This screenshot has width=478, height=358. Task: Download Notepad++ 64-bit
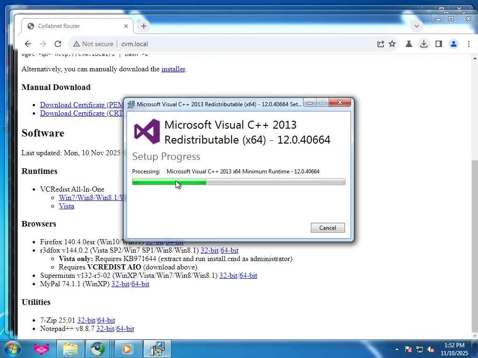(x=125, y=329)
